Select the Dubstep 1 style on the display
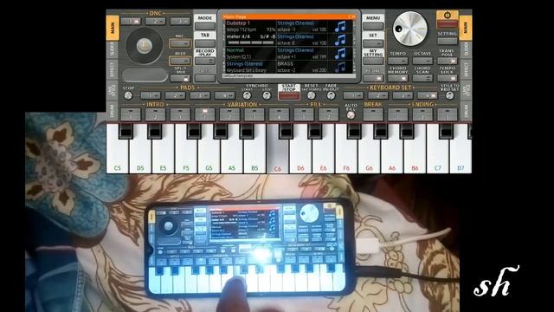554x312 pixels. (238, 23)
